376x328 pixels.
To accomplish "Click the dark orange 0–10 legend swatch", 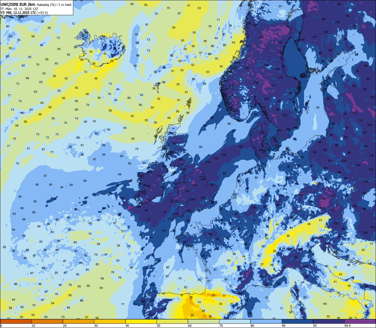I will click(x=16, y=321).
